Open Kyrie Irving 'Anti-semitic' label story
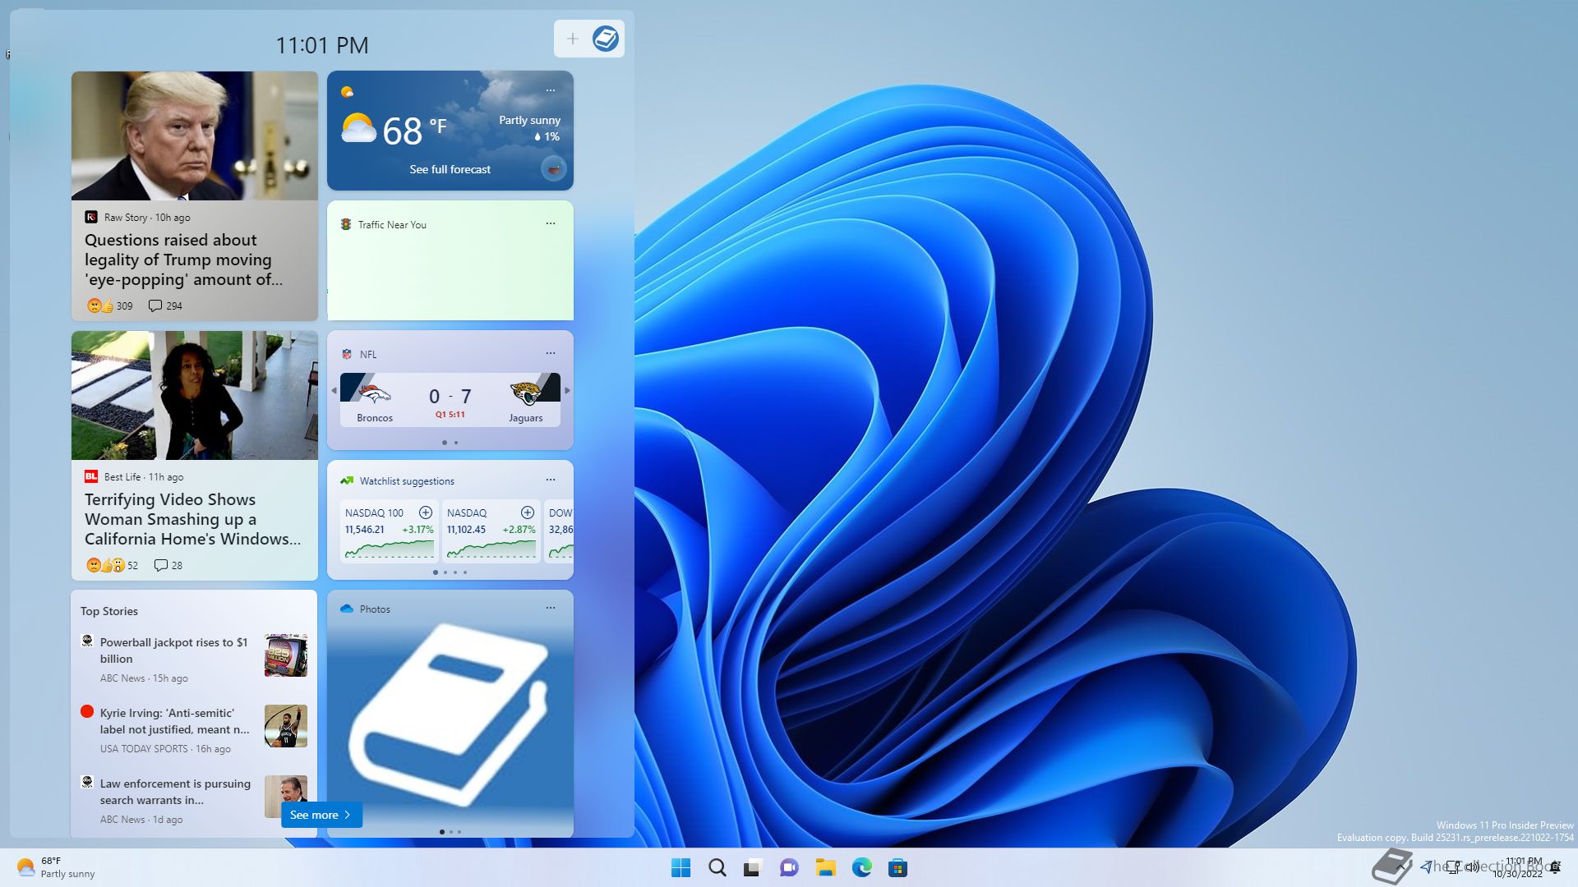This screenshot has width=1578, height=887. [x=175, y=721]
